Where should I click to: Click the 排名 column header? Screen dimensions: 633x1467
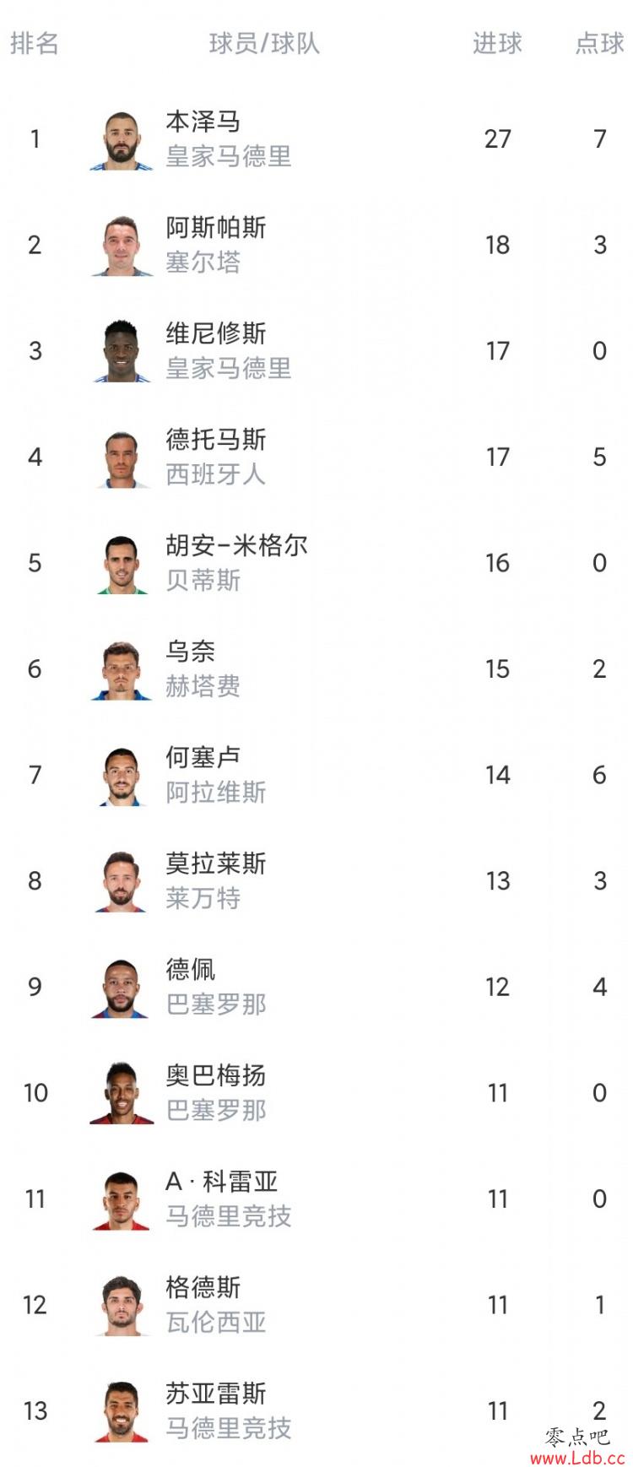click(35, 43)
